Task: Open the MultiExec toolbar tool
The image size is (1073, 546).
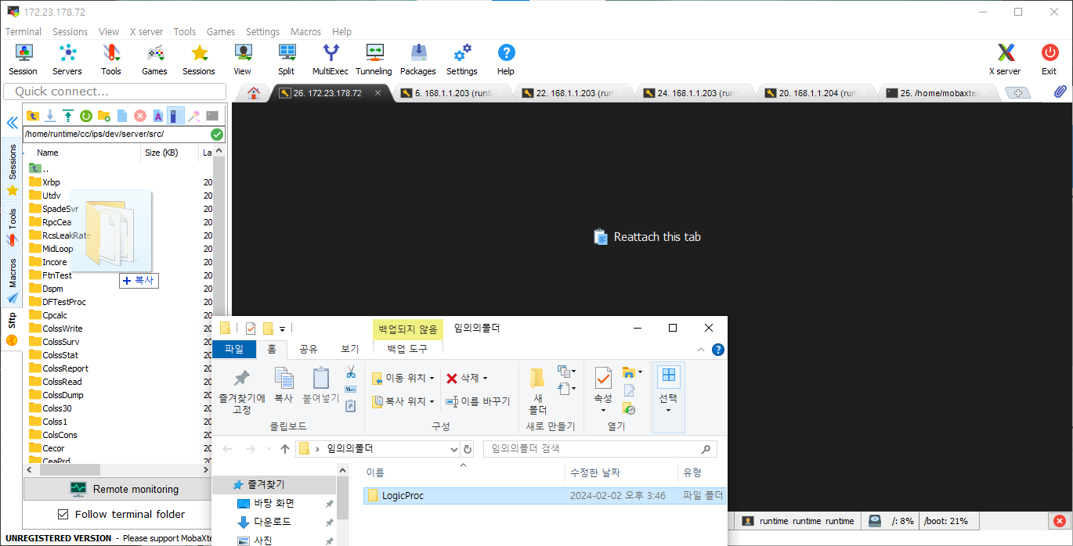Action: coord(331,59)
